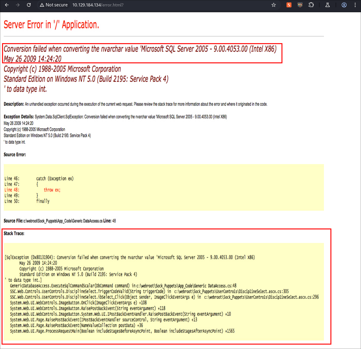Click the "Source Error:" label

[x=15, y=155]
